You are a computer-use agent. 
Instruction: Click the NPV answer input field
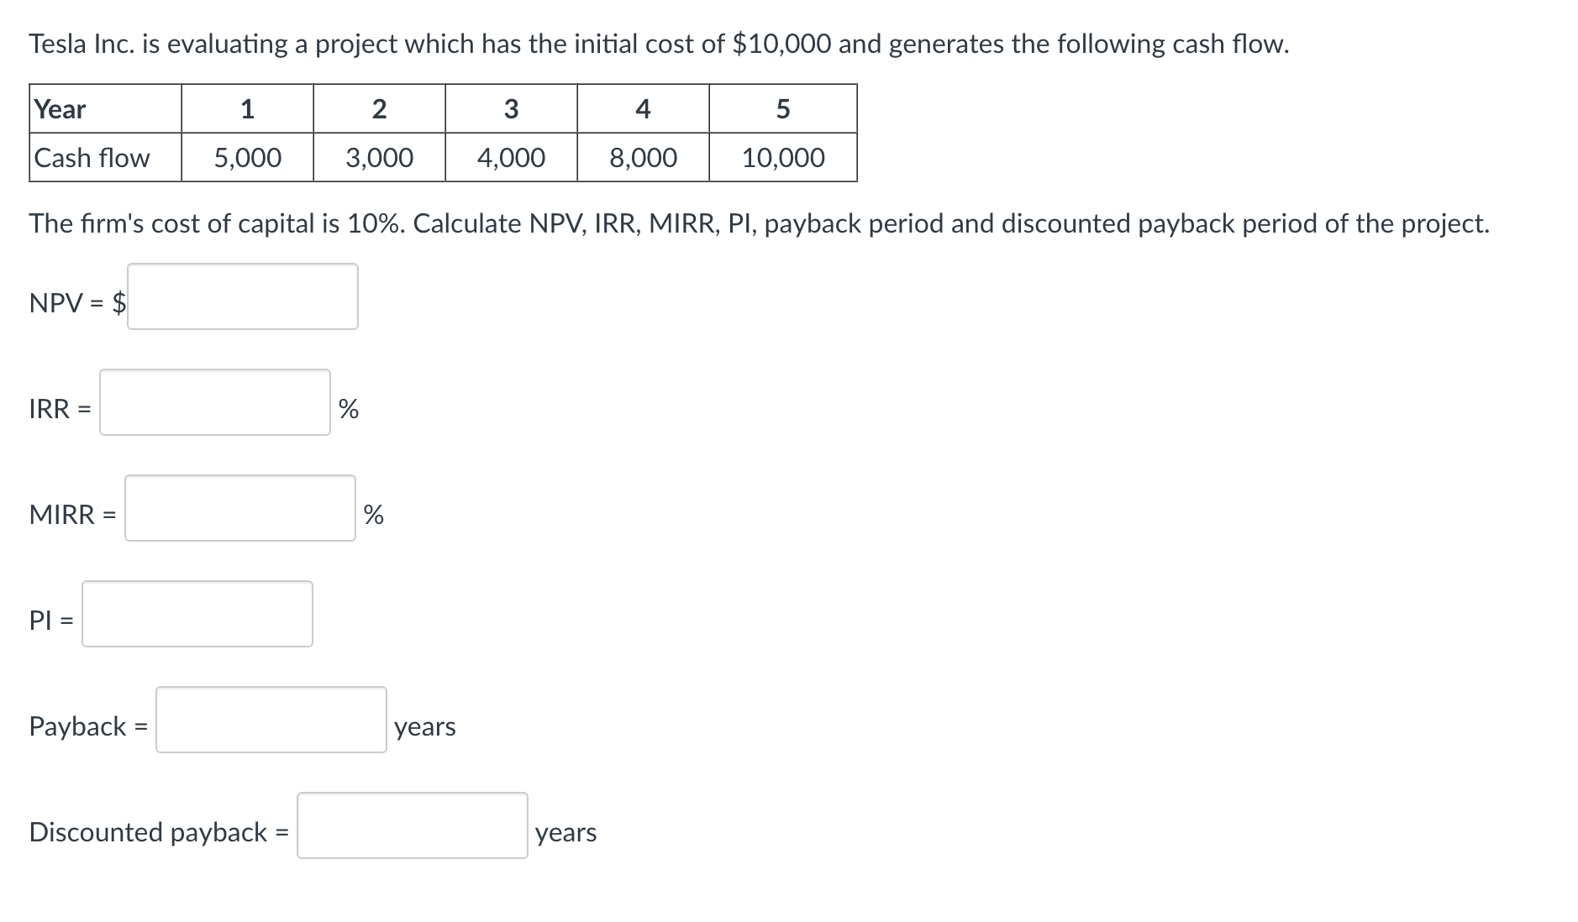[242, 296]
